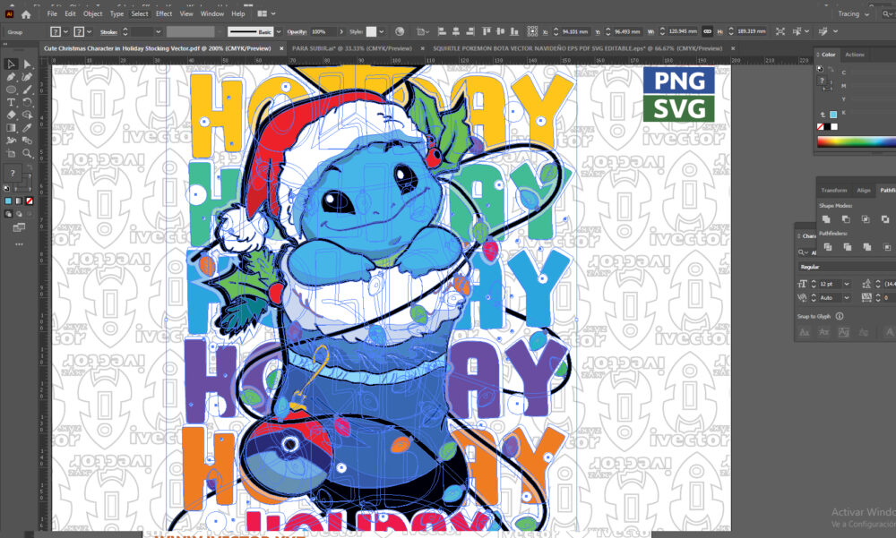This screenshot has height=538, width=896.
Task: Set reference point grid locator
Action: coord(532,31)
